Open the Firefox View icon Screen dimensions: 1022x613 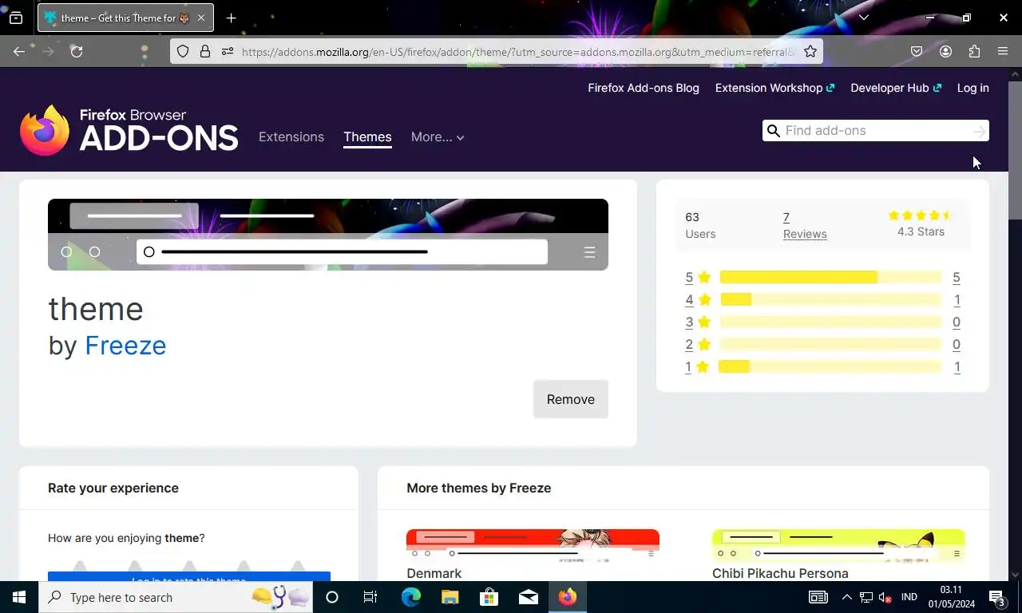[x=16, y=18]
